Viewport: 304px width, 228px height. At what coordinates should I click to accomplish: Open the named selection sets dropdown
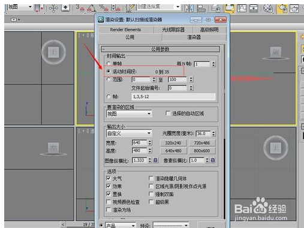[x=158, y=7]
